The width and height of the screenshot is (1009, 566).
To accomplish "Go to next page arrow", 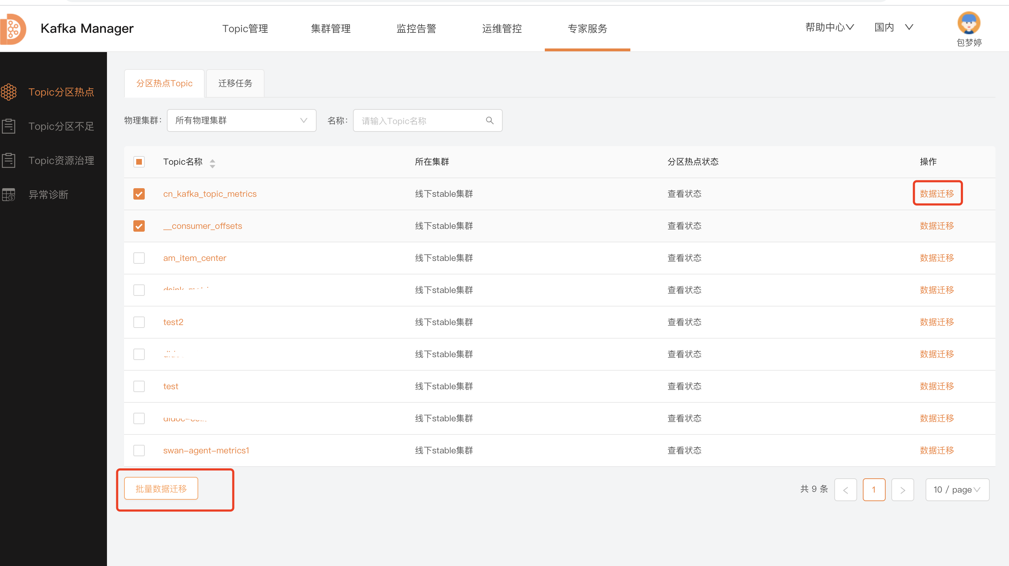I will tap(902, 490).
